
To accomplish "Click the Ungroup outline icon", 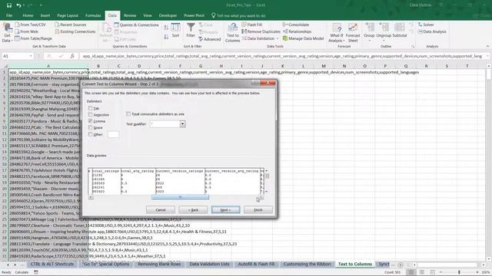I will 384,32.
